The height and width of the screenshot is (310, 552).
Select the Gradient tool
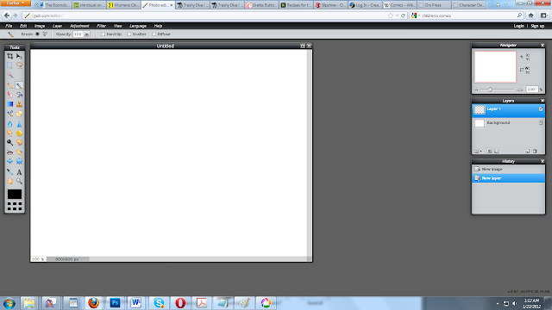point(9,104)
